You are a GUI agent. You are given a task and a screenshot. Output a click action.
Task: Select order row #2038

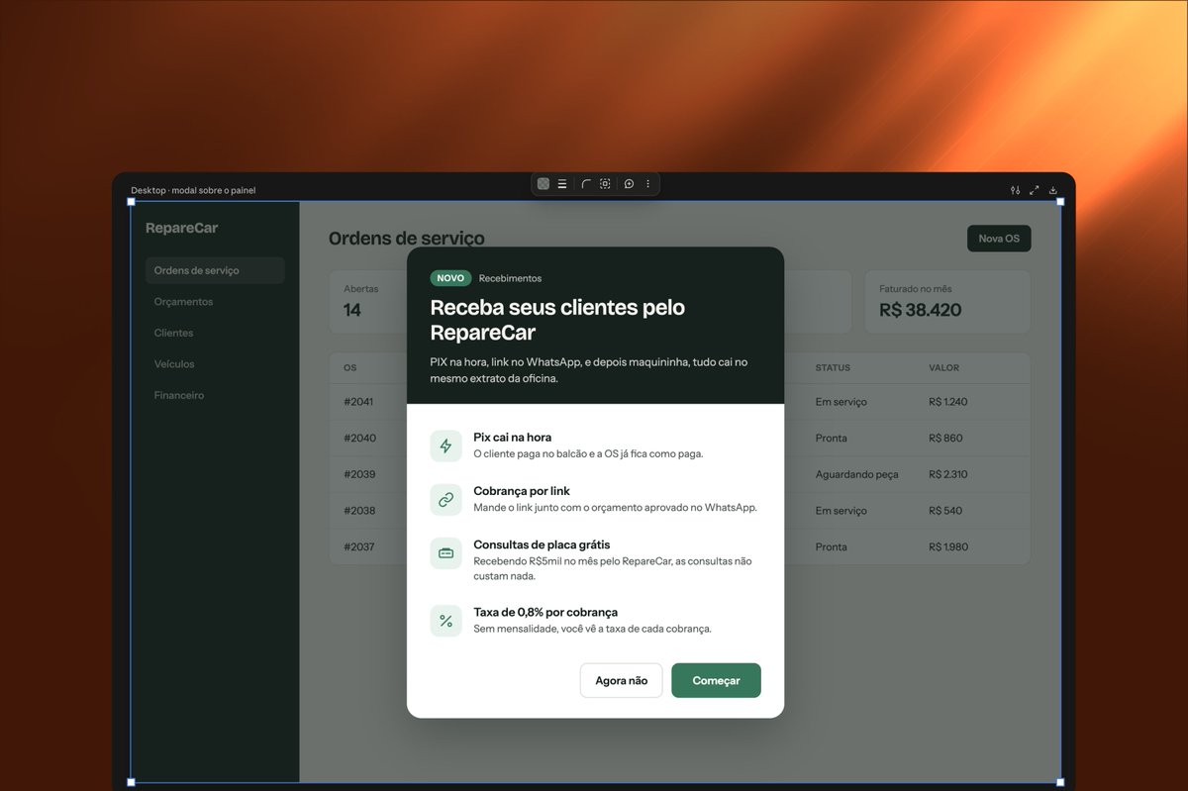(x=679, y=511)
